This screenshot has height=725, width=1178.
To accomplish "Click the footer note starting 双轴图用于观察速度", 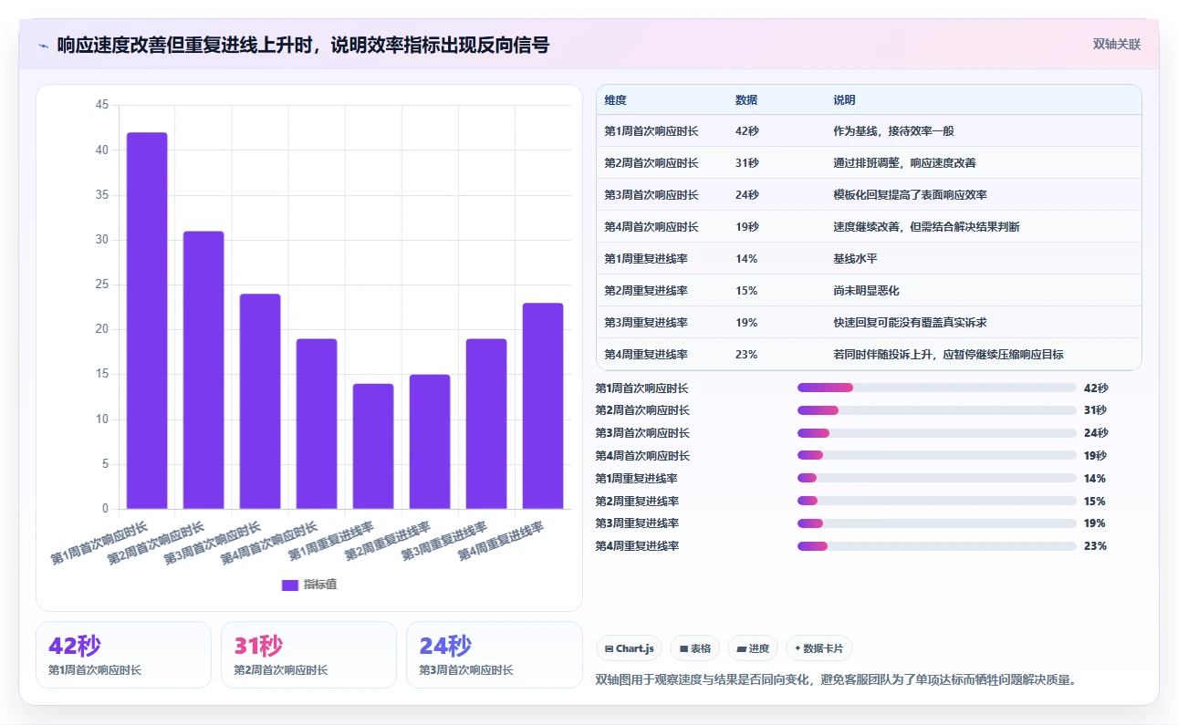I will click(836, 679).
